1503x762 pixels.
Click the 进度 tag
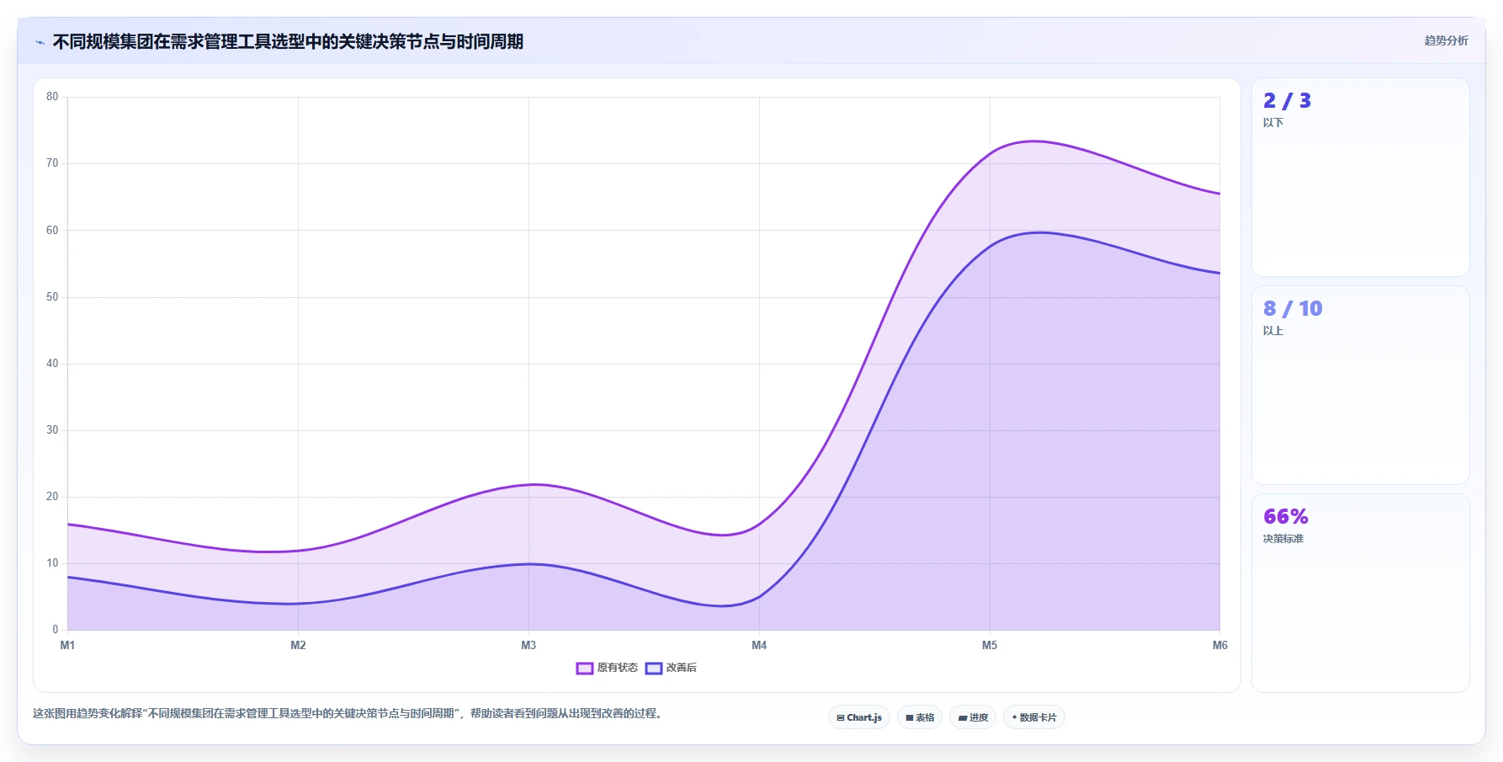click(x=973, y=717)
